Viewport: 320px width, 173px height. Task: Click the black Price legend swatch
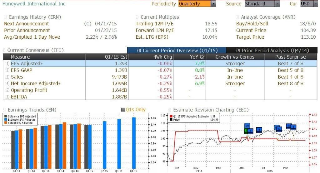pos(171,120)
